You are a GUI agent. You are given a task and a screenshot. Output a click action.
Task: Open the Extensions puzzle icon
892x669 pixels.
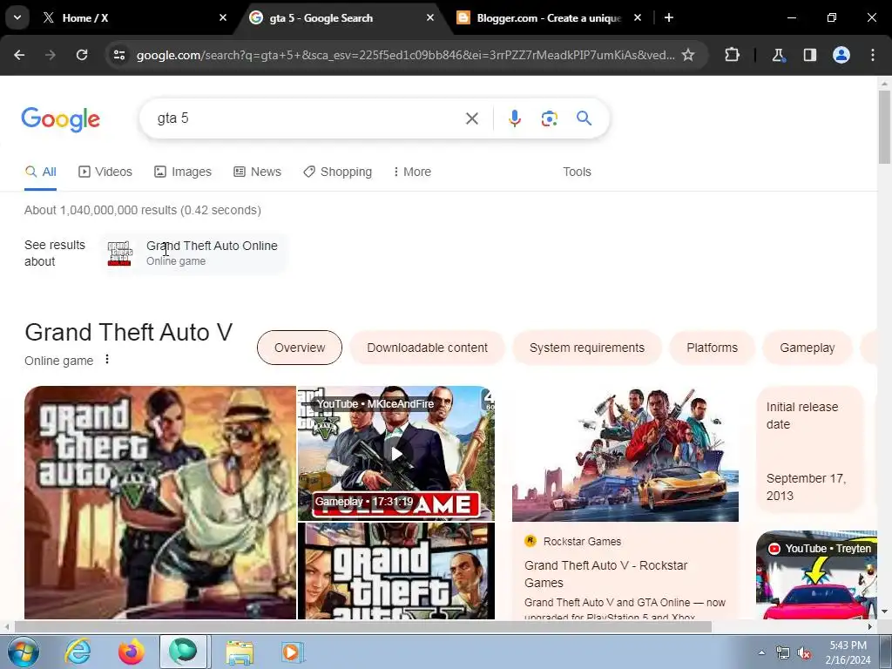732,55
